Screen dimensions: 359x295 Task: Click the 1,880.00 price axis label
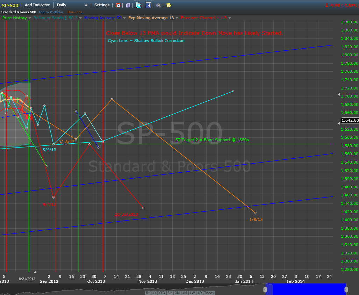(x=349, y=22)
